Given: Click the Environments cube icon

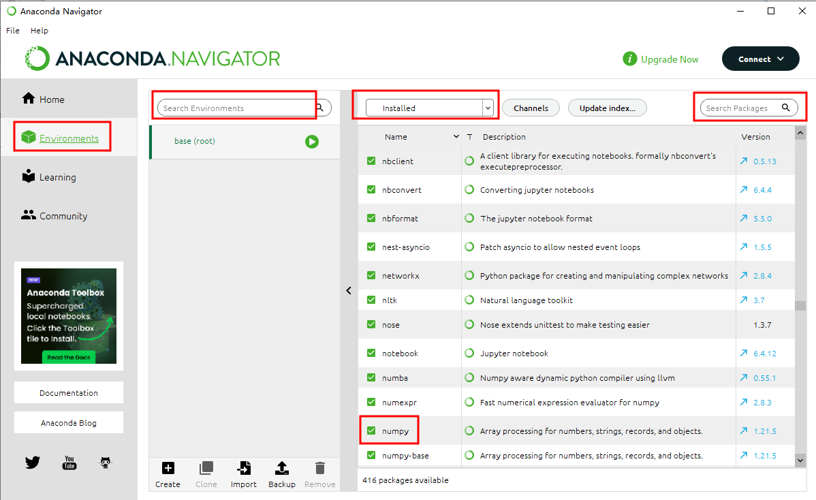Looking at the screenshot, I should [x=29, y=138].
